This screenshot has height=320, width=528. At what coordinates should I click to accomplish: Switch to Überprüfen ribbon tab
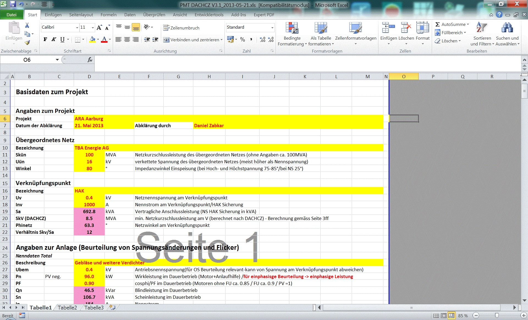[154, 15]
